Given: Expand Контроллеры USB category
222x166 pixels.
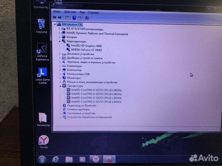Looking at the screenshot, I should tap(60, 74).
